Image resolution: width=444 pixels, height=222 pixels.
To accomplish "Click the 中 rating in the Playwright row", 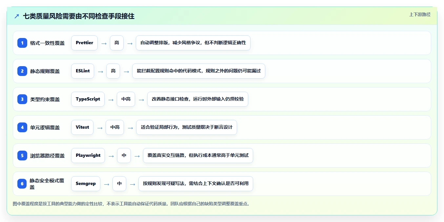I will 124,156.
